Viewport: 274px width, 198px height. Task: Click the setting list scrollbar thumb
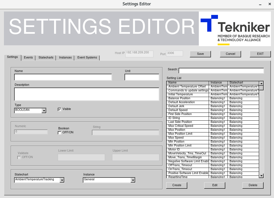[261, 88]
